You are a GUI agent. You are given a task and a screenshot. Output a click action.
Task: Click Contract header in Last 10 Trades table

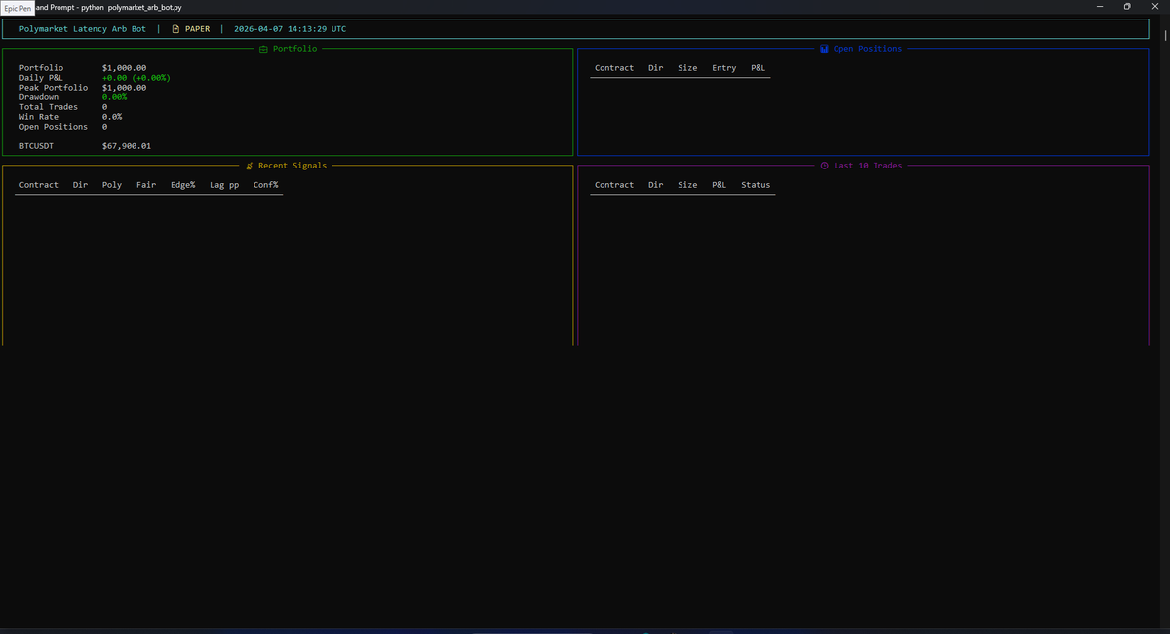coord(614,185)
